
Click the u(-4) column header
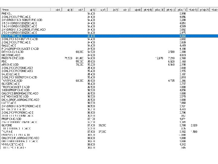pyautogui.click(x=56, y=10)
